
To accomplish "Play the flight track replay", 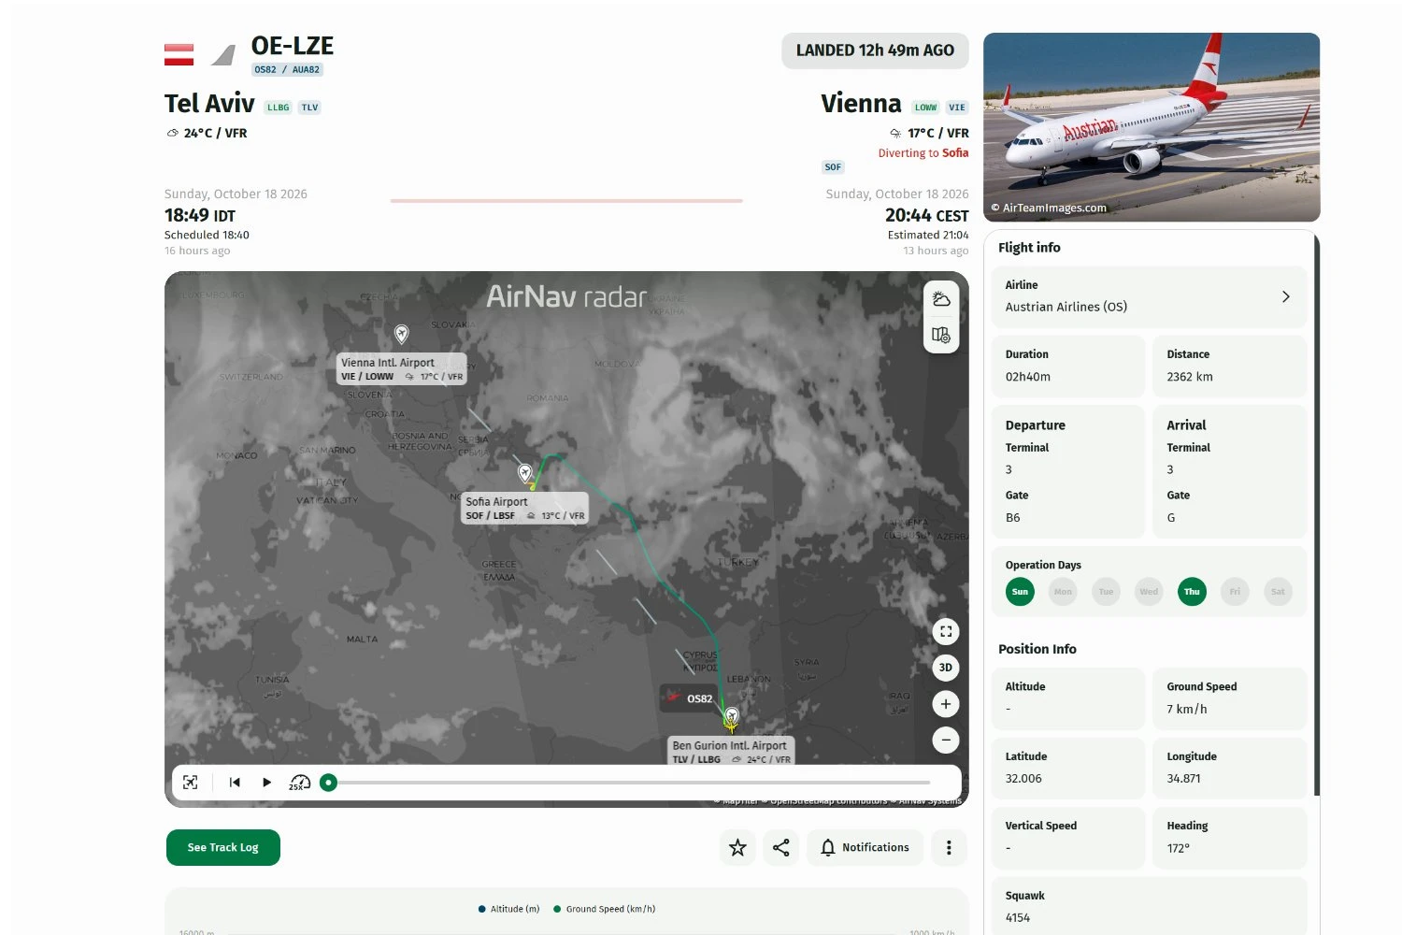I will click(267, 783).
